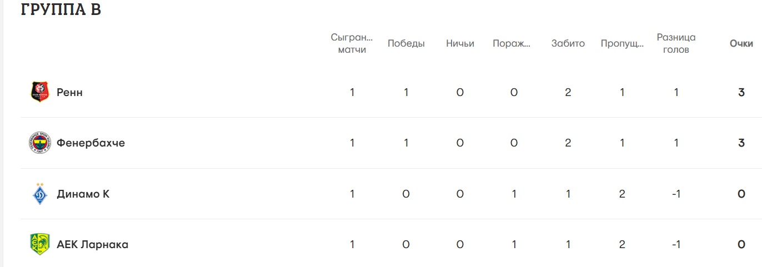The image size is (762, 267).
Task: Click the Ничьи column header
Action: [x=460, y=43]
